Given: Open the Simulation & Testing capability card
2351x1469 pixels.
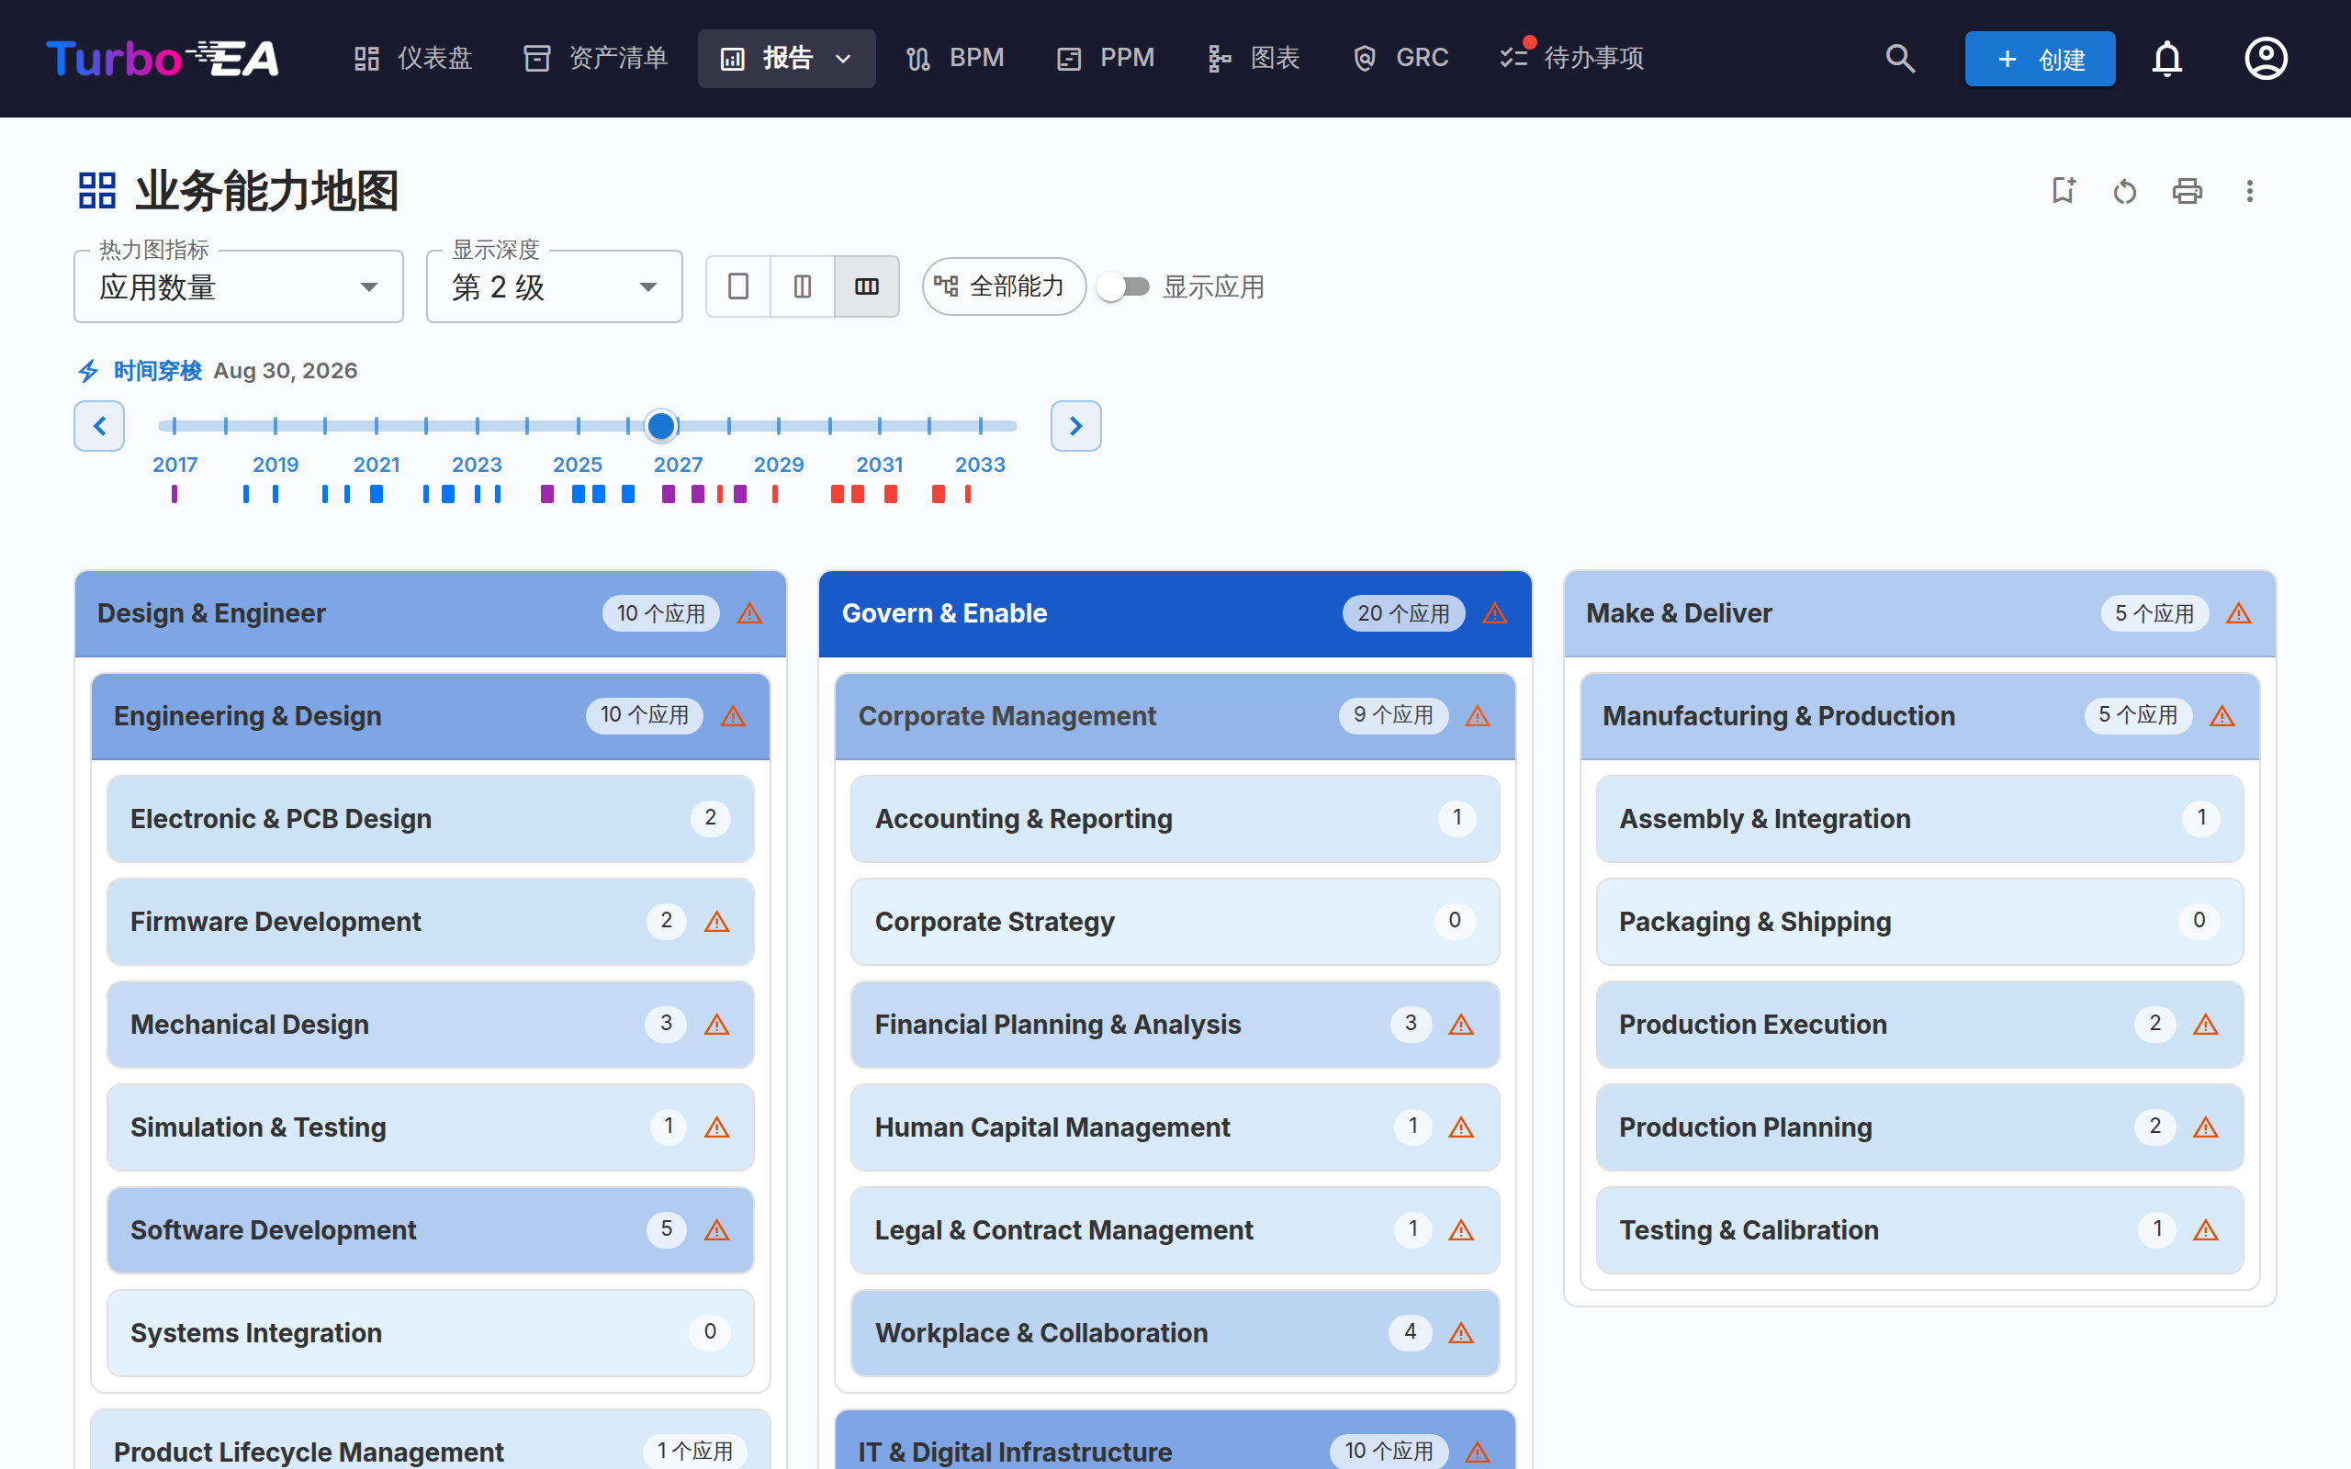Looking at the screenshot, I should [x=431, y=1127].
